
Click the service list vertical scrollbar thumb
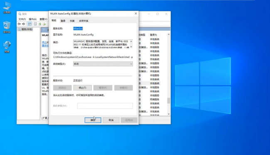(x=169, y=101)
